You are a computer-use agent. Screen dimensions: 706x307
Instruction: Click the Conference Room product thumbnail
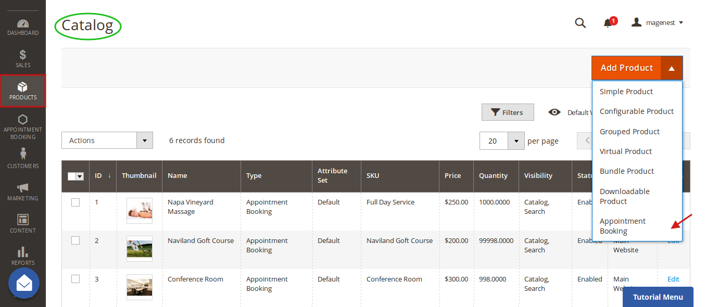coord(140,287)
